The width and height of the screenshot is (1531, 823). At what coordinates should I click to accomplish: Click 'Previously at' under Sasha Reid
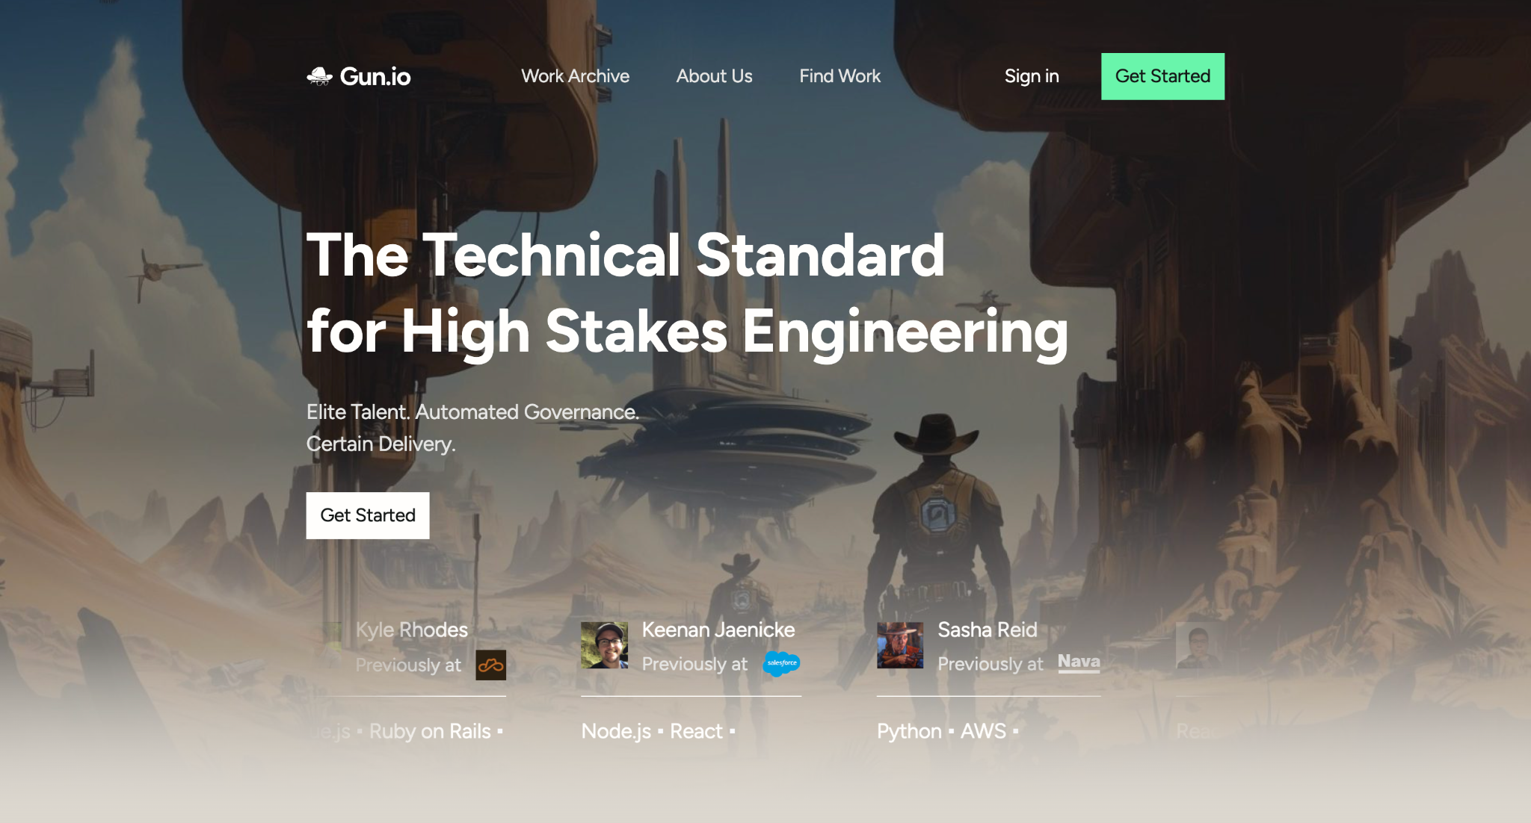pos(991,664)
